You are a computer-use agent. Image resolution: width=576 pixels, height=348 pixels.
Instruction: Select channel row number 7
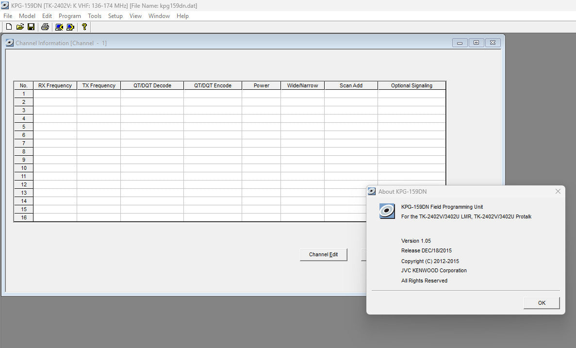point(23,143)
